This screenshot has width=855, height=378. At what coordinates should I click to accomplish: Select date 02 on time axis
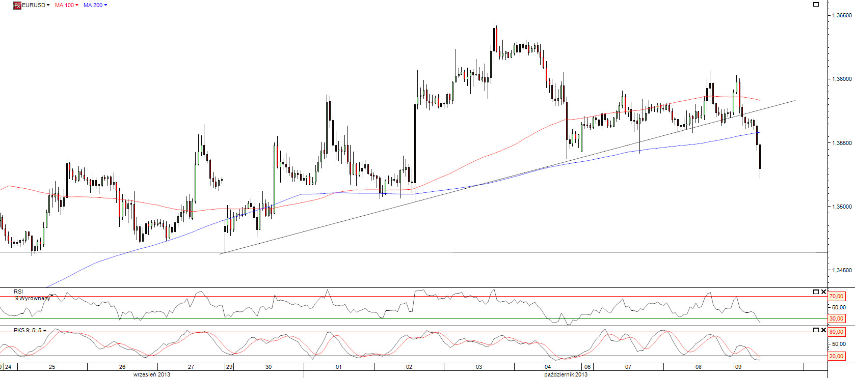coord(409,367)
